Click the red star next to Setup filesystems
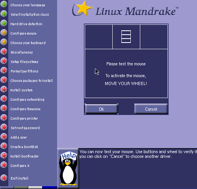The width and height of the screenshot is (197, 189). 4,61
